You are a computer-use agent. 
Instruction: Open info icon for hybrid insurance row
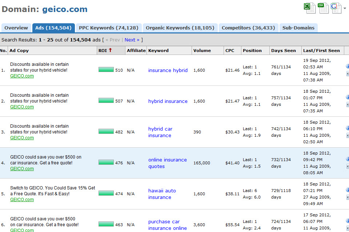coord(348,97)
